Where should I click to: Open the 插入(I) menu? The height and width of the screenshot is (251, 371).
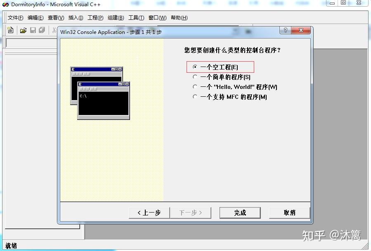[76, 18]
